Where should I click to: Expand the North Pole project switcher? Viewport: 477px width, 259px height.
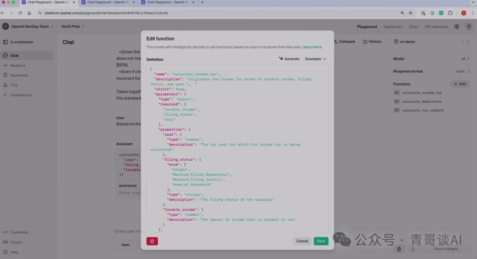(x=72, y=26)
